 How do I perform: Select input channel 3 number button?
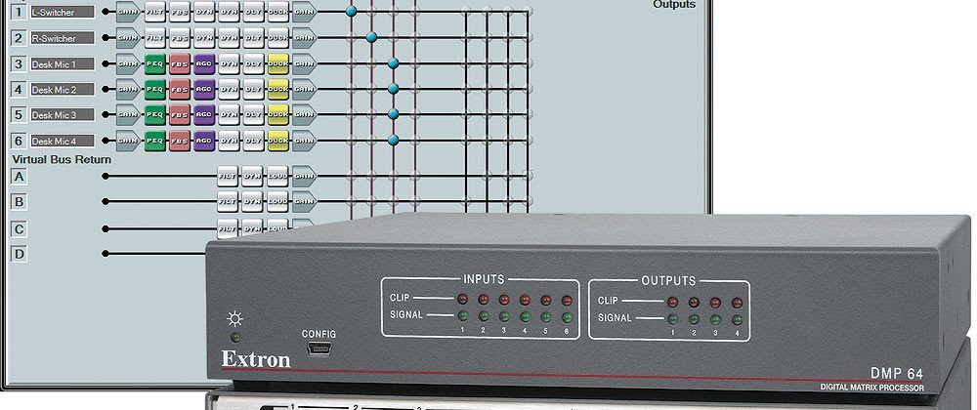click(20, 64)
